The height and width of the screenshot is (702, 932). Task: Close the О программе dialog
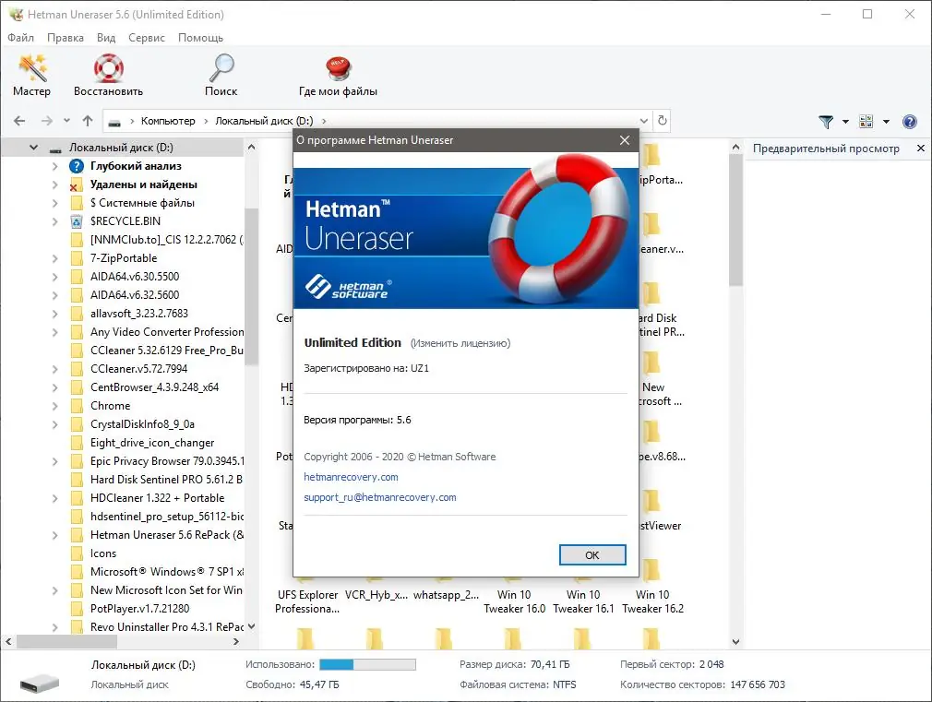point(625,140)
